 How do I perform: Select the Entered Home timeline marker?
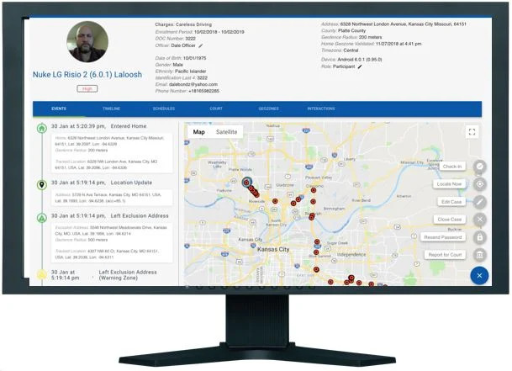click(x=42, y=128)
